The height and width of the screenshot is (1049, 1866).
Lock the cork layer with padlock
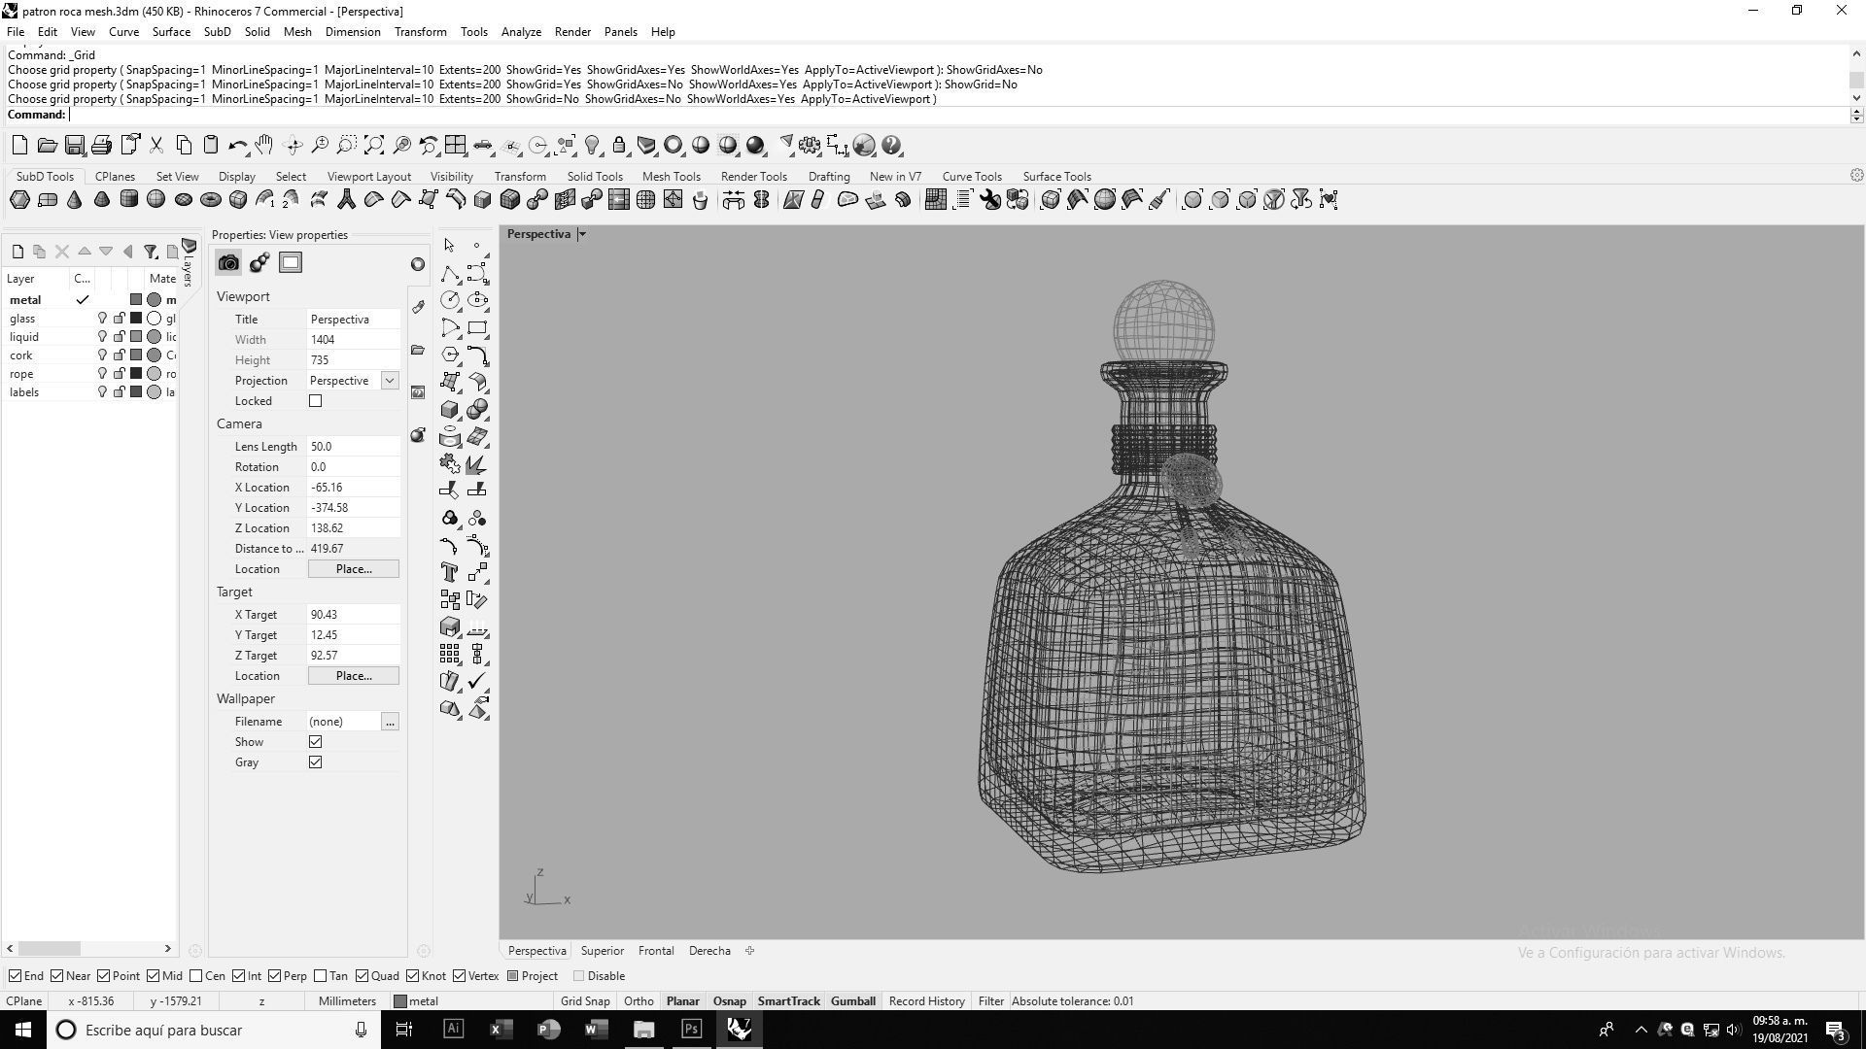coord(119,355)
